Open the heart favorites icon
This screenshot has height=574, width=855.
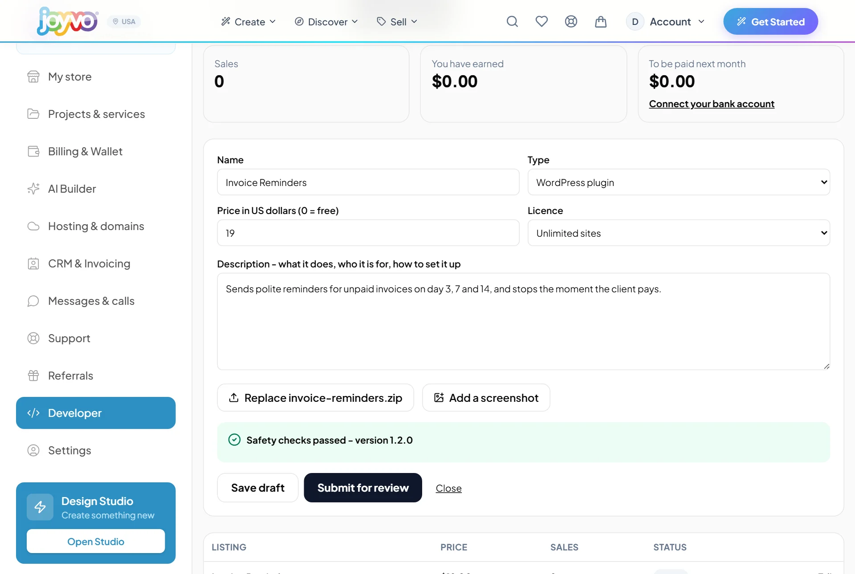click(541, 21)
